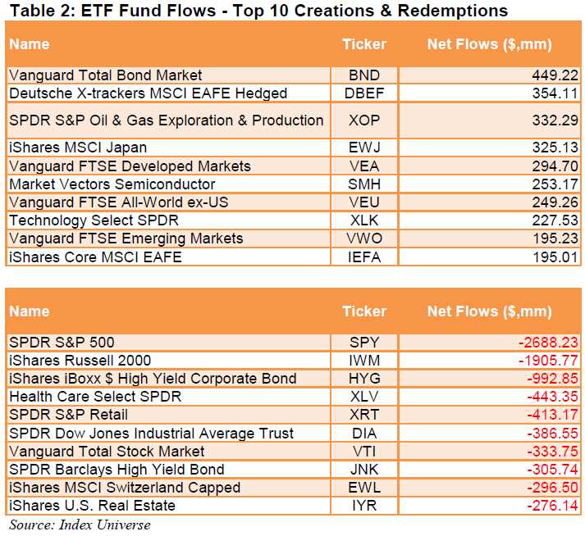Screen dimensions: 585x536
Task: Click the Table 2 ETF Fund Flows title
Action: 256,11
